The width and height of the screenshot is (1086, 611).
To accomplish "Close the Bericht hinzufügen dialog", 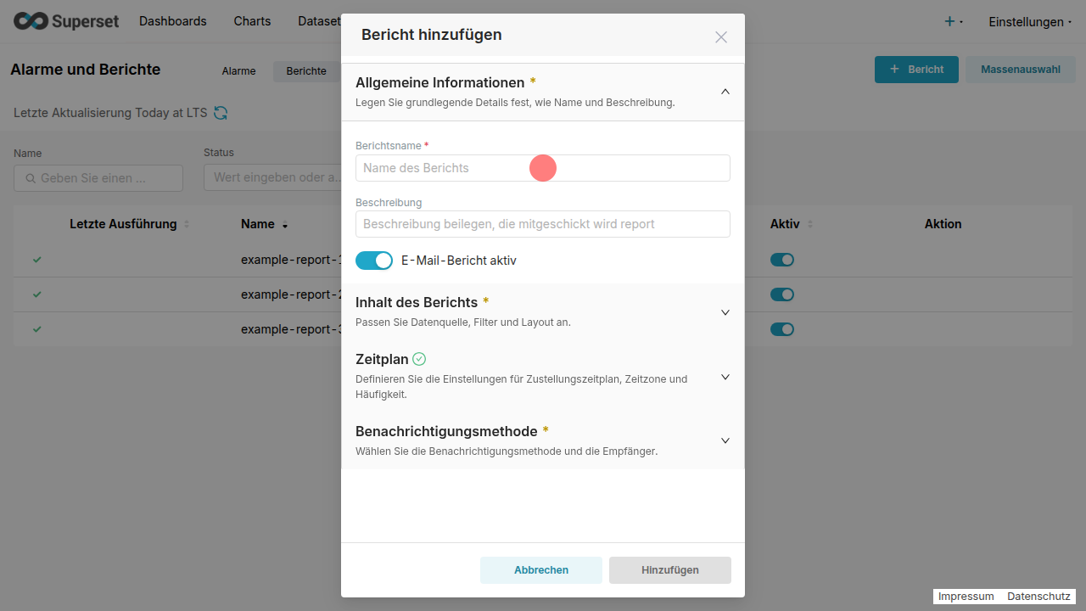I will click(x=721, y=36).
